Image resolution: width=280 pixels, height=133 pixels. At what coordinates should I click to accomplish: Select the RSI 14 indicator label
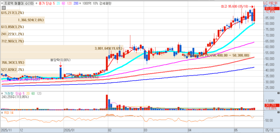[8, 112]
